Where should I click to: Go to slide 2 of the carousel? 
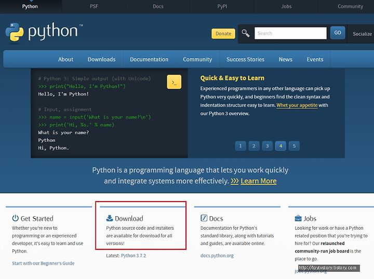[254, 146]
